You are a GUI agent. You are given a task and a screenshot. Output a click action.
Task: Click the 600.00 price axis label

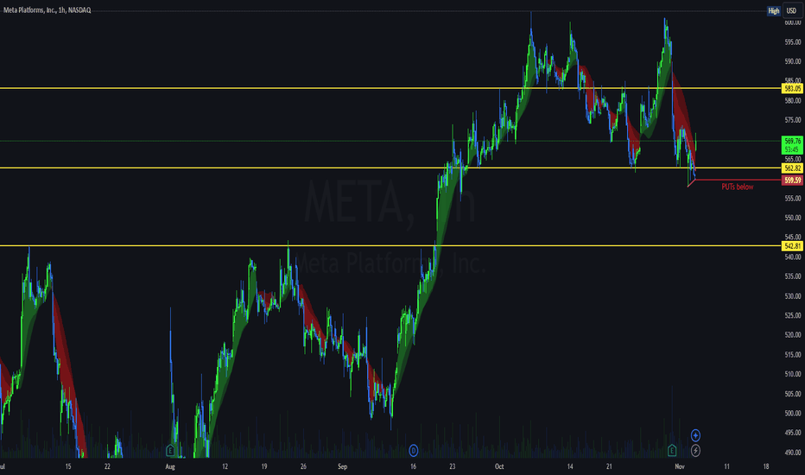(x=793, y=22)
